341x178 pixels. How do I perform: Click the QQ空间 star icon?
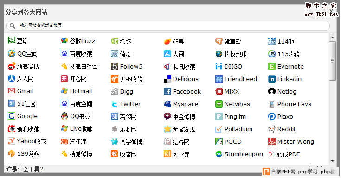click(x=12, y=53)
